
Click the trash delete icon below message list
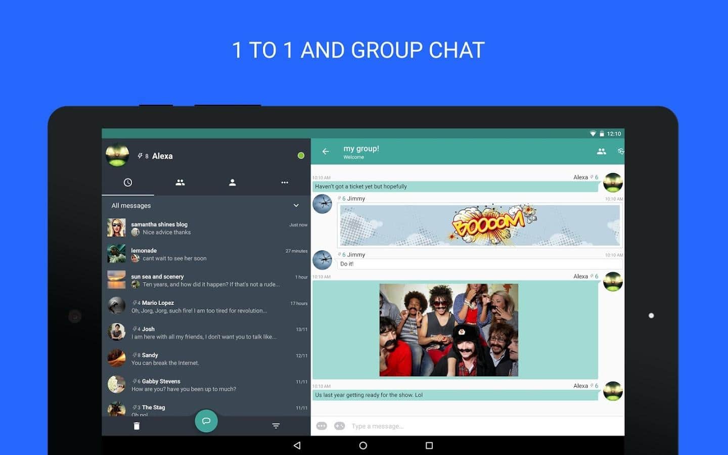tap(136, 426)
